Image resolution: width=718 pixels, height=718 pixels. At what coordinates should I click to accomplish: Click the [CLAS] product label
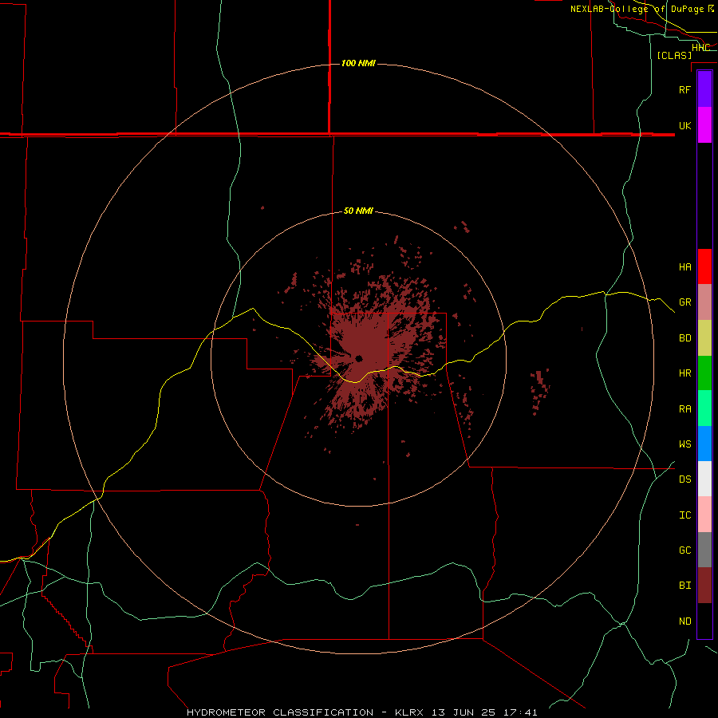pyautogui.click(x=674, y=55)
